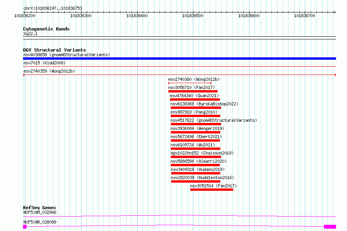The width and height of the screenshot is (347, 231).
Task: Select the red nsv2820039 variant bar
Action: (x=196, y=181)
